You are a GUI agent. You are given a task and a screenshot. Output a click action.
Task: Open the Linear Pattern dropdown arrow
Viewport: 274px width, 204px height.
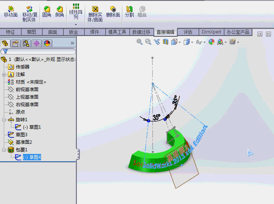76,24
